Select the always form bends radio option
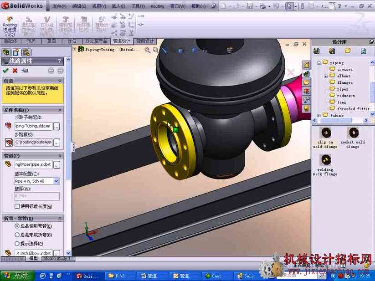 click(x=17, y=235)
